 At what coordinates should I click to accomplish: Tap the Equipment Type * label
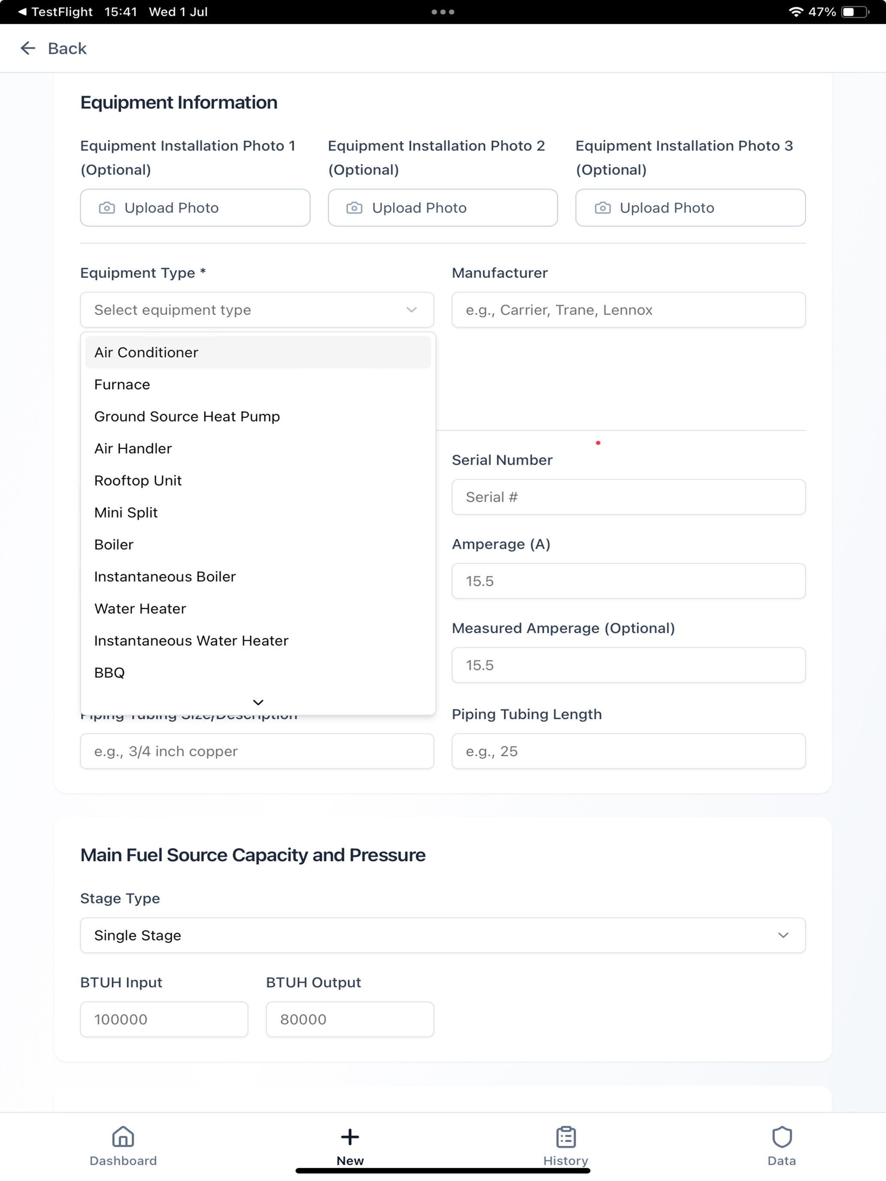click(x=143, y=273)
